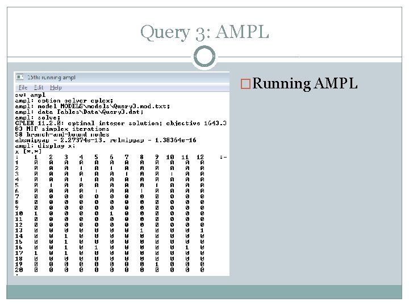Click the 'Running AMPL' bullet text
409x306 pixels.
click(x=304, y=83)
